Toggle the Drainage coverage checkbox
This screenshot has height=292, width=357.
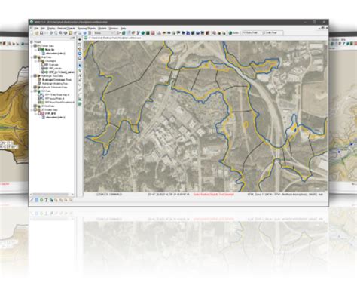(43, 65)
